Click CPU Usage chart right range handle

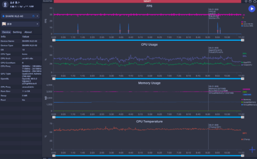point(243,79)
